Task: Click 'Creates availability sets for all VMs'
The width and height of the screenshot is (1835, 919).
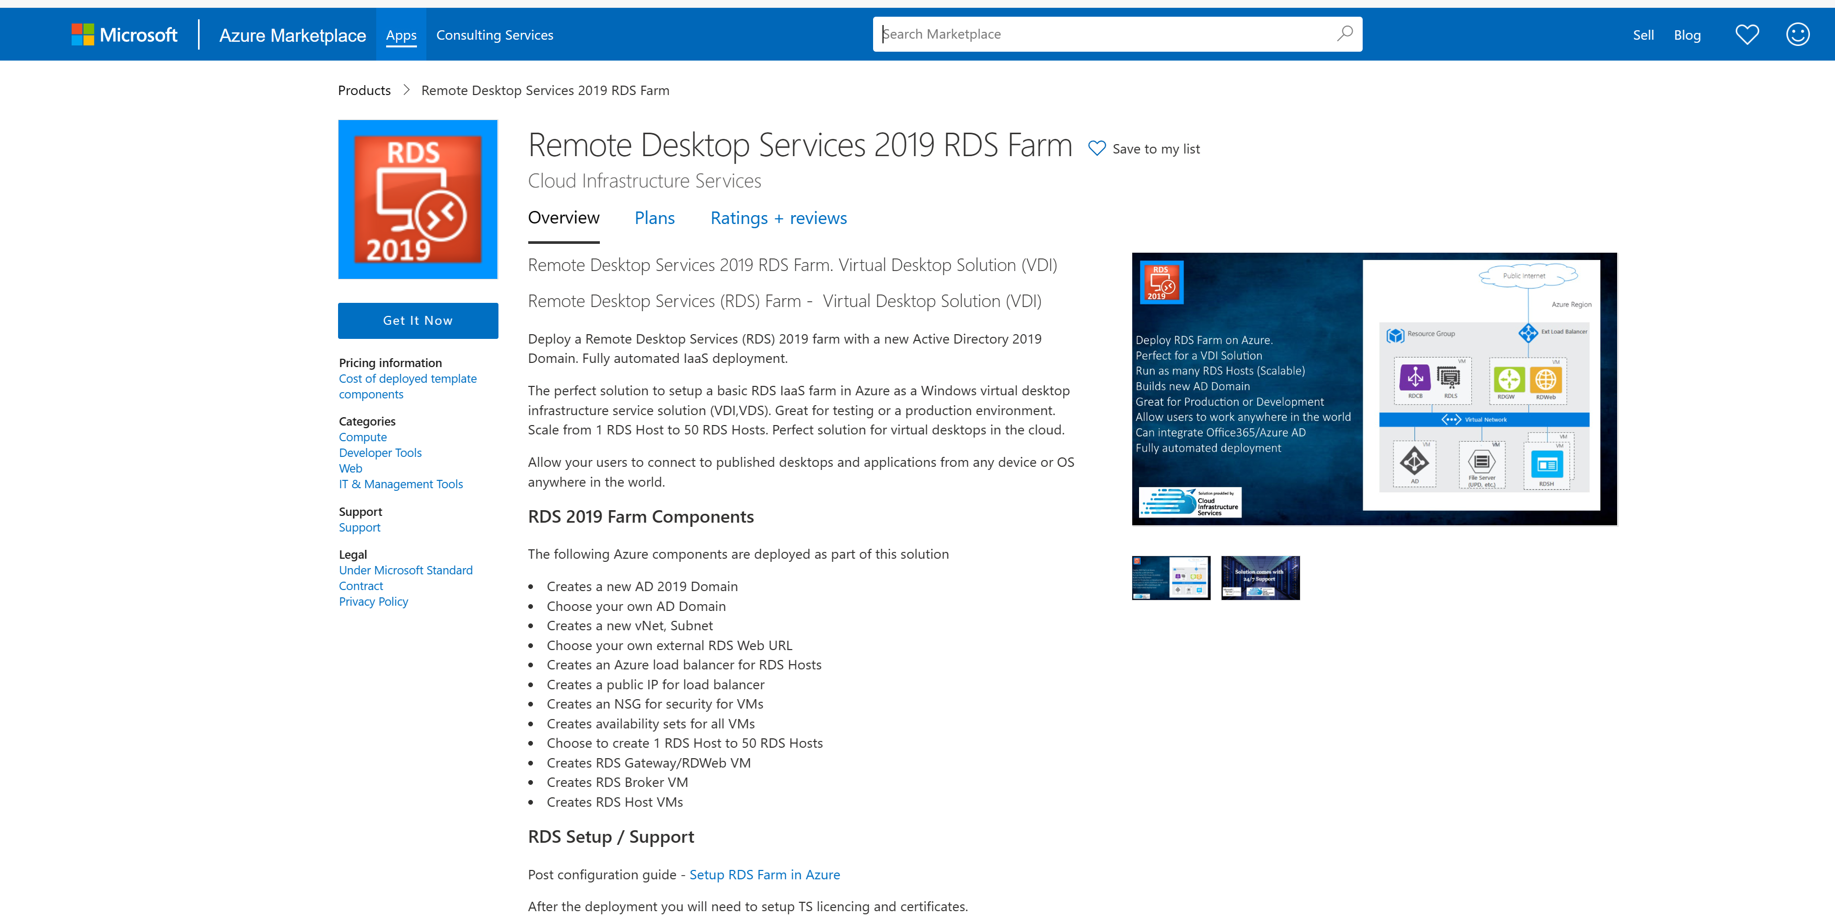Action: 651,723
